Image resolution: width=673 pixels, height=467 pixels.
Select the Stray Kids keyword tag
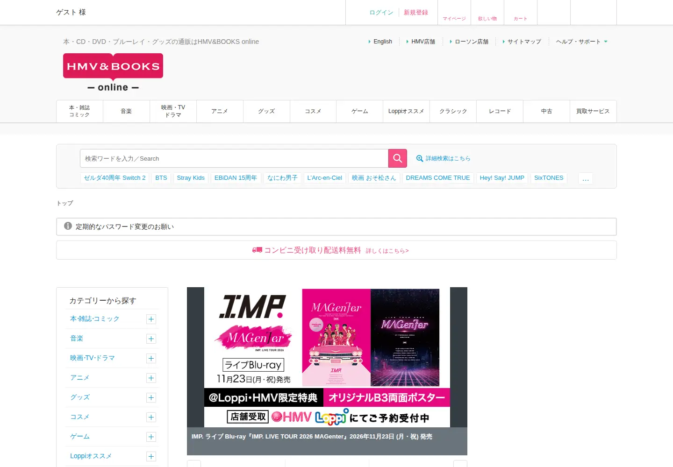point(191,178)
